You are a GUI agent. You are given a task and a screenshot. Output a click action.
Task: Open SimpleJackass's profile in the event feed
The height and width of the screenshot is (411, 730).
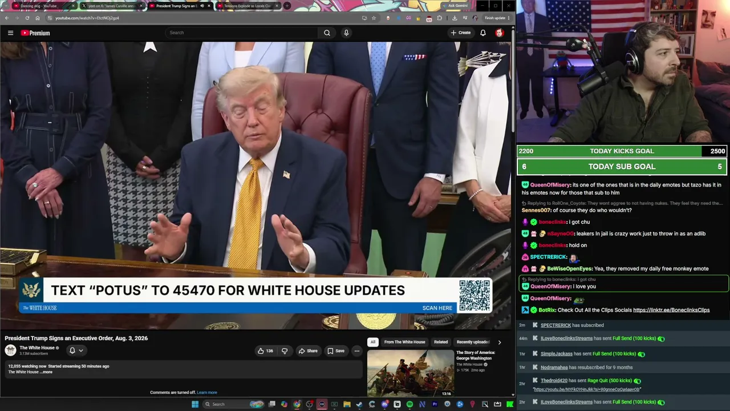(557, 354)
